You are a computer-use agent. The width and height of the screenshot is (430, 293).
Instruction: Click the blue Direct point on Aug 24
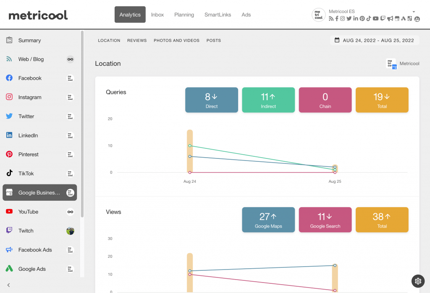[x=190, y=156]
